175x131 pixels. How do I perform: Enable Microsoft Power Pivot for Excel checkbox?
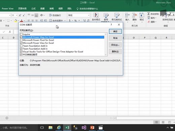[21, 40]
